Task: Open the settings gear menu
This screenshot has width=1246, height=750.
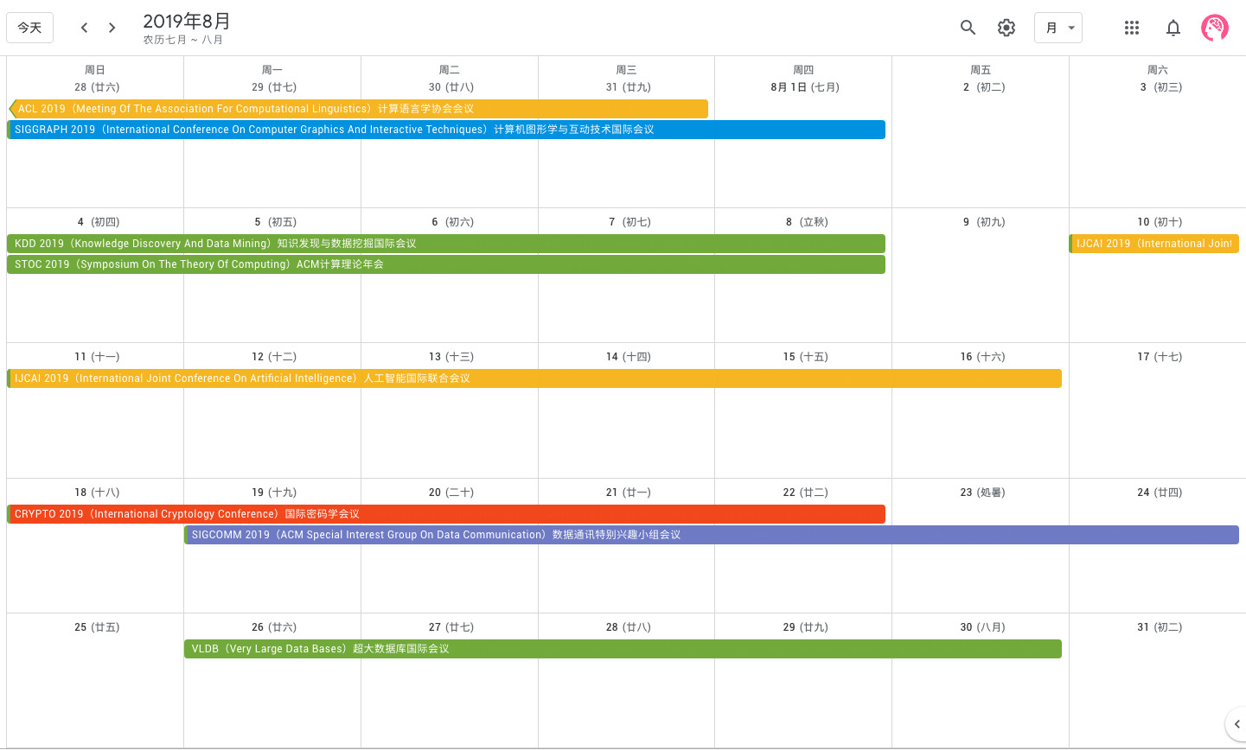Action: click(x=1006, y=28)
